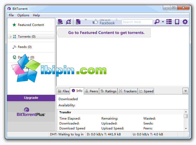Click the Availability label
The image size is (196, 145).
[x=67, y=105]
